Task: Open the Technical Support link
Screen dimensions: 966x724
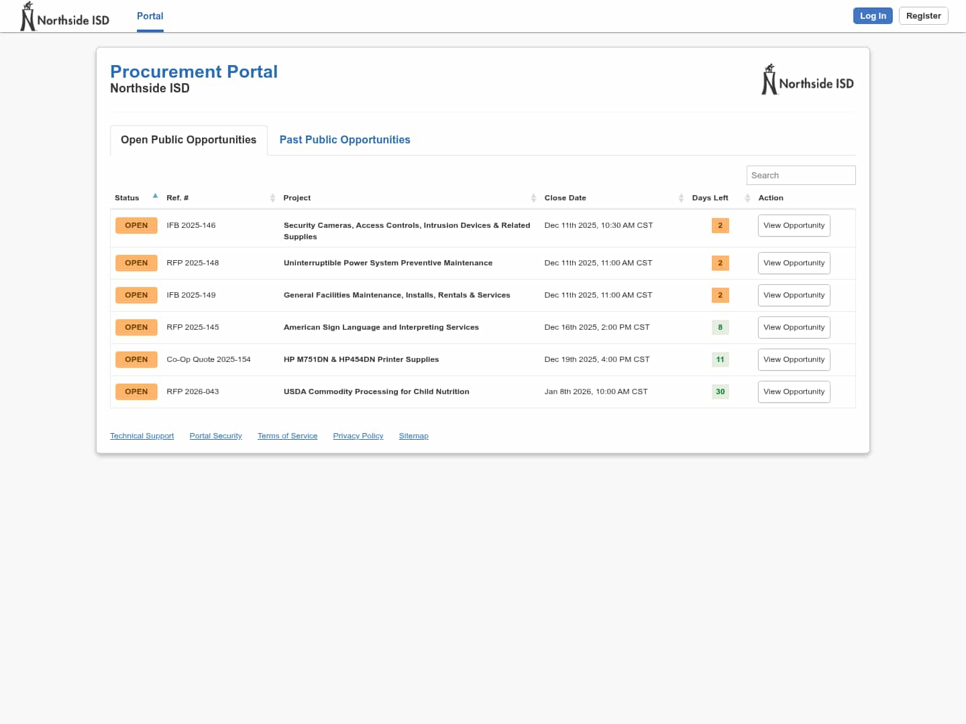Action: [x=142, y=436]
